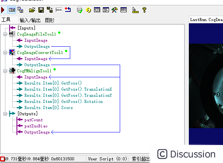
Task: Click the green status dot of CogPMAlignTool1
Action: tap(55, 69)
